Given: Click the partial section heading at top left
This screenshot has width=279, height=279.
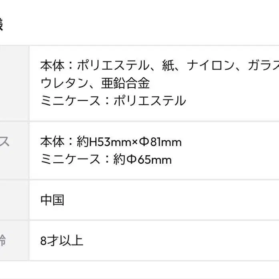Looking at the screenshot, I should pos(2,24).
